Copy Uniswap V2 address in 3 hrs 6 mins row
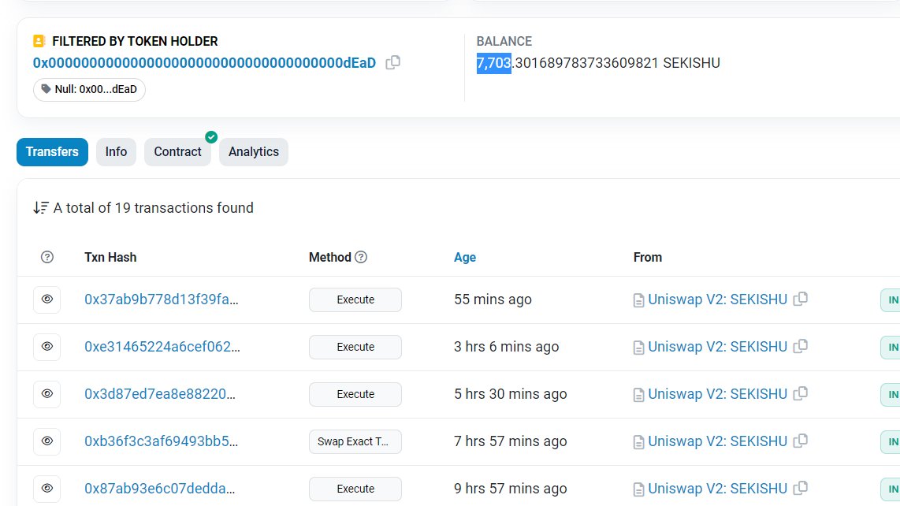Image resolution: width=900 pixels, height=506 pixels. click(x=801, y=346)
